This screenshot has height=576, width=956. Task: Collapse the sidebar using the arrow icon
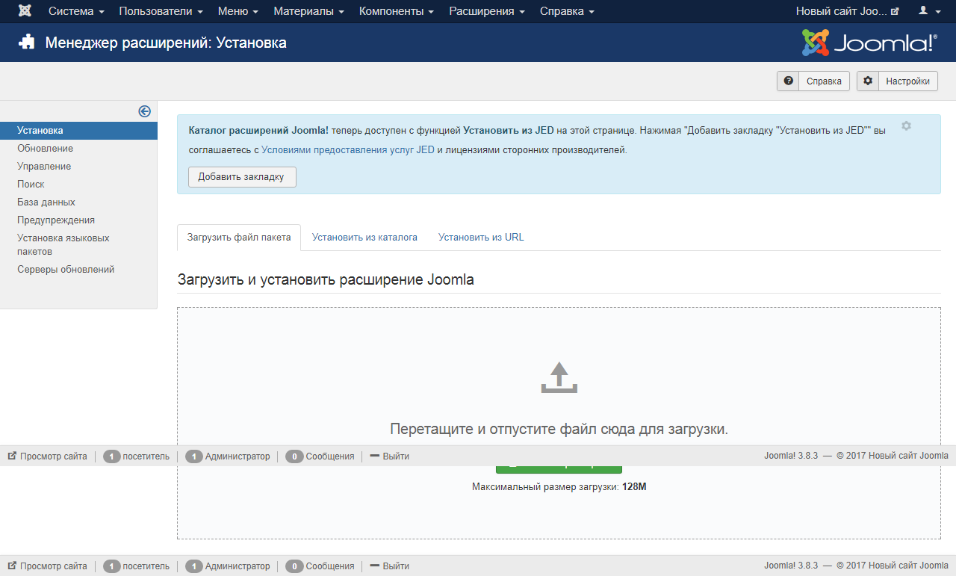coord(145,111)
